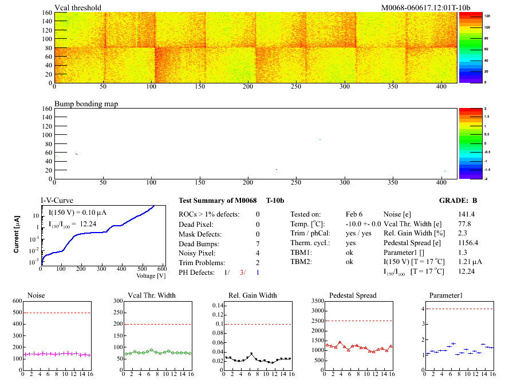This screenshot has width=513, height=384.
Task: Click the Trim Problems row label
Action: [202, 263]
